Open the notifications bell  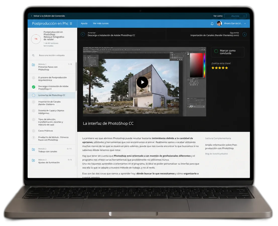[x=212, y=24]
